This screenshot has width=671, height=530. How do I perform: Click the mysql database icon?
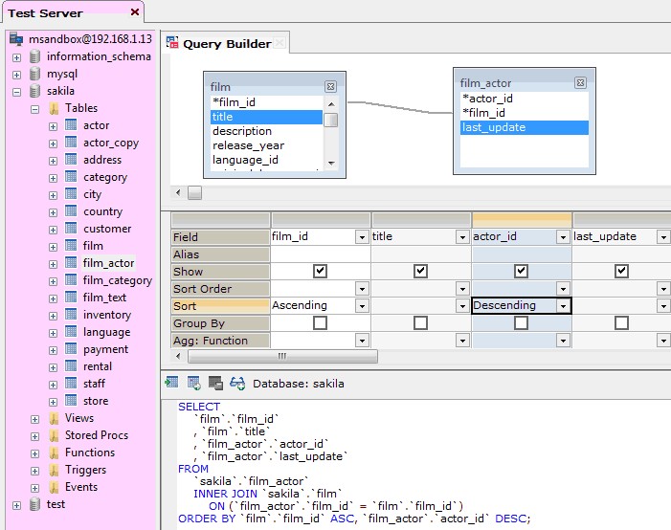(x=35, y=74)
